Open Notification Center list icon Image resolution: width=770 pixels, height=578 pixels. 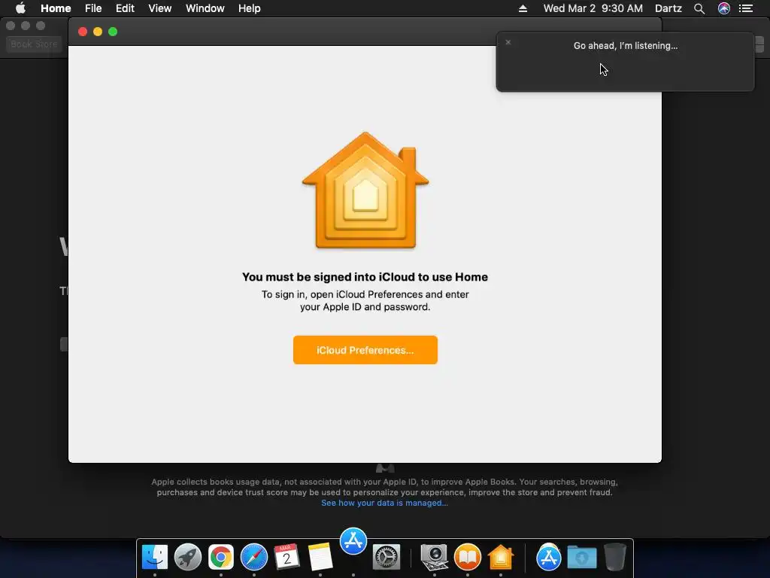point(745,8)
